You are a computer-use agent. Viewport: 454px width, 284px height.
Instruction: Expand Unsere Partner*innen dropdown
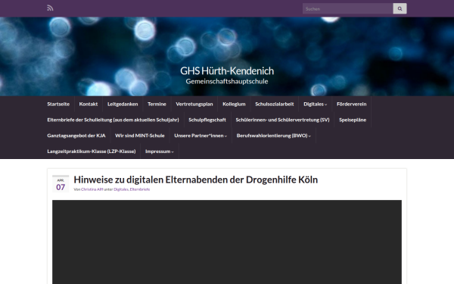(x=201, y=136)
